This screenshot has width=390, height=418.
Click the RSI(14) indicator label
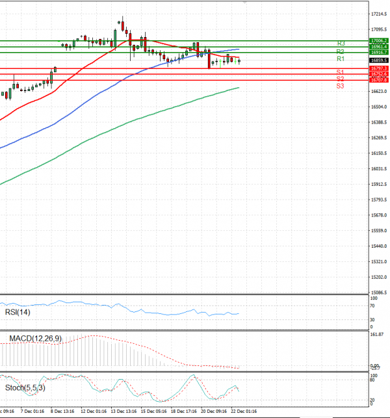18,312
